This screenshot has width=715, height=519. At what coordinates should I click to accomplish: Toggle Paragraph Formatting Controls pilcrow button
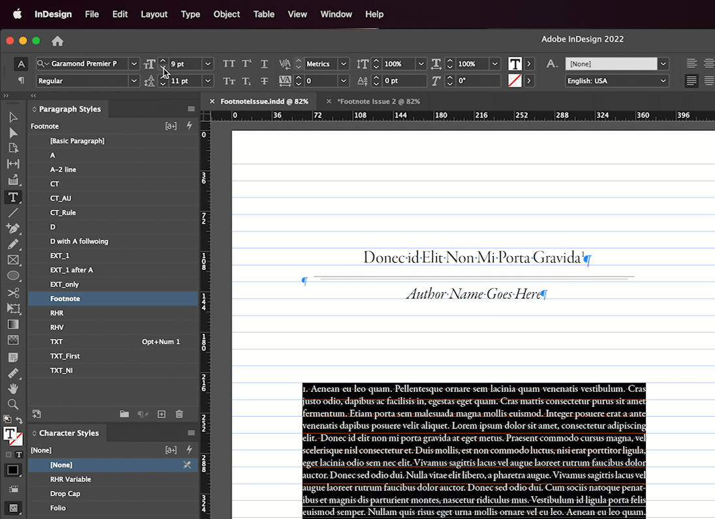tap(21, 81)
